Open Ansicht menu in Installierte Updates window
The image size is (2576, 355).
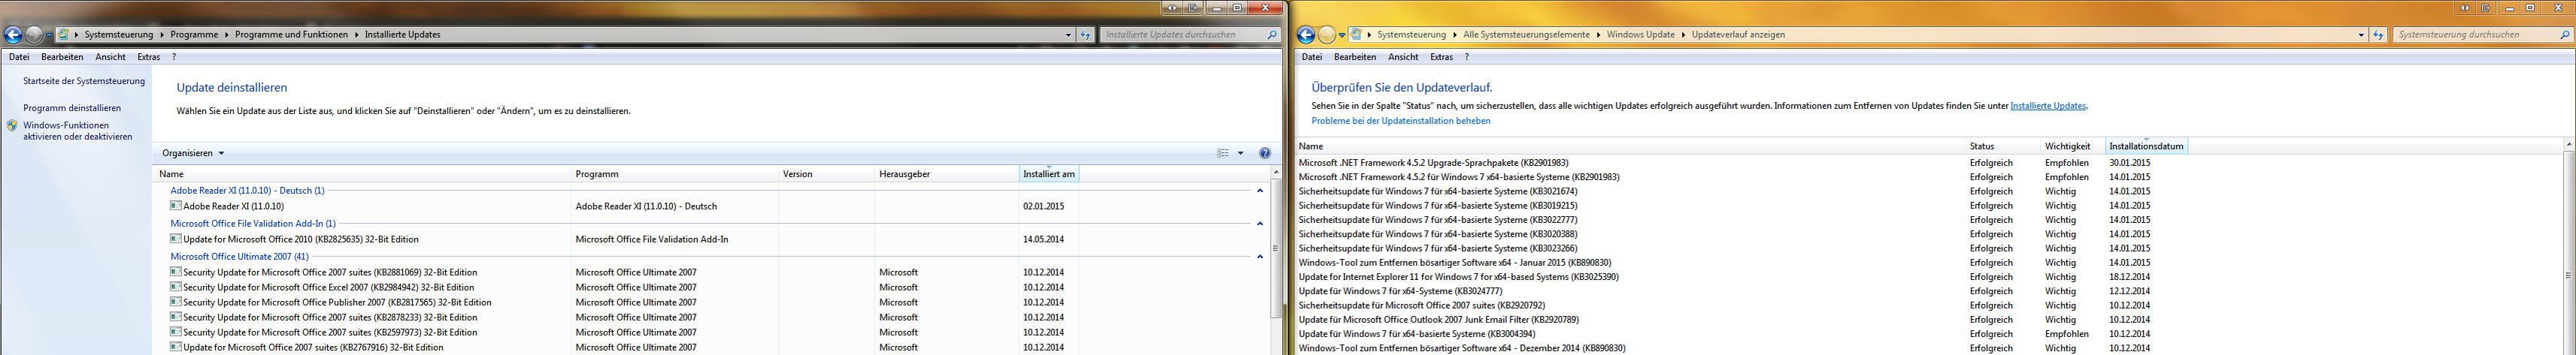coord(110,57)
